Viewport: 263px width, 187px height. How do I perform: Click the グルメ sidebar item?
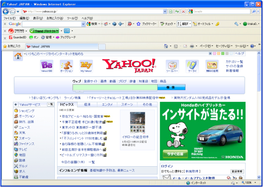23,166
